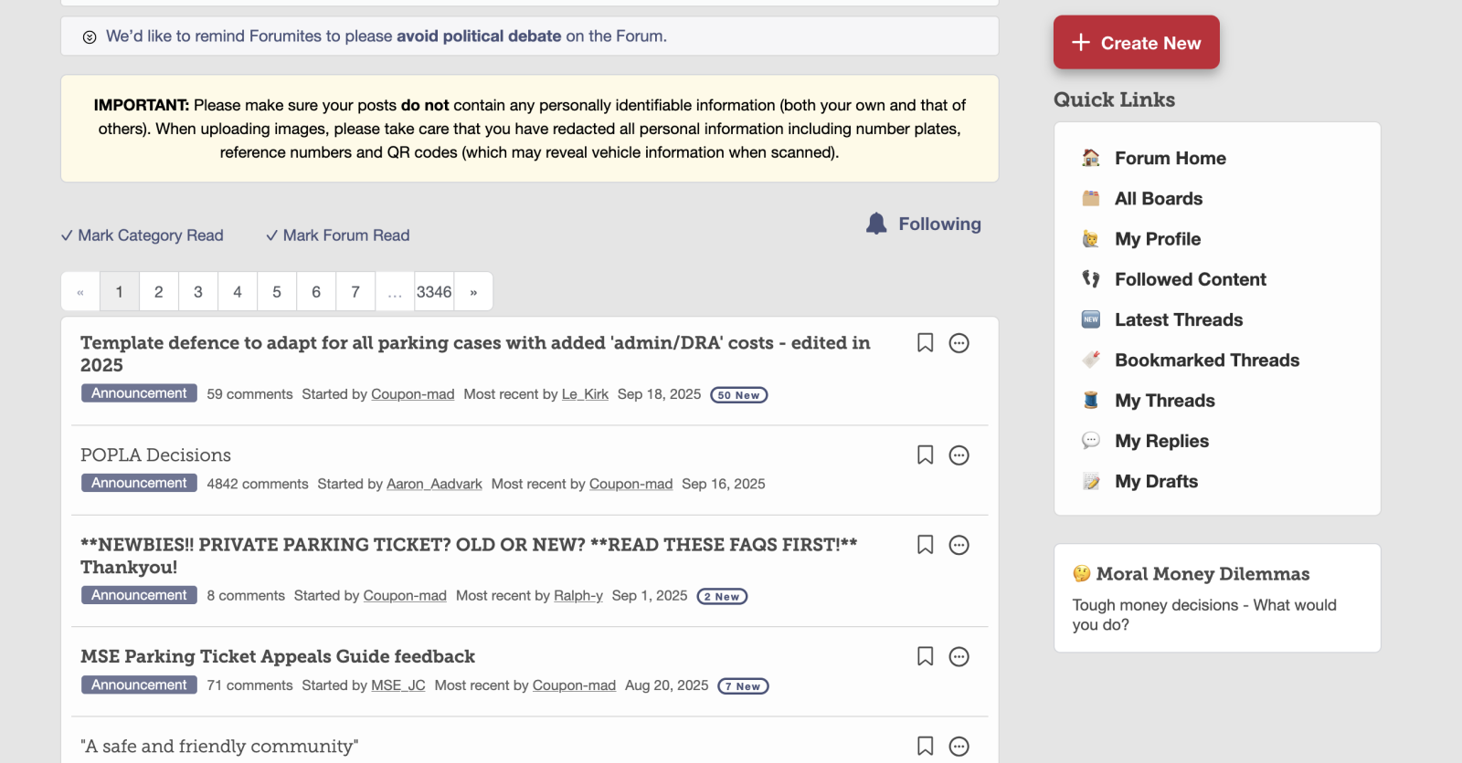Expand options for MSE Parking Ticket Appeals thread
This screenshot has width=1462, height=763.
tap(959, 657)
